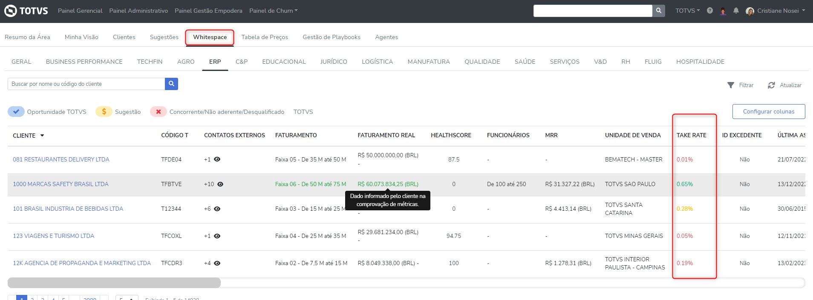Click the Oportunidade TOTVS checkmark badge
The height and width of the screenshot is (300, 813).
pos(16,112)
